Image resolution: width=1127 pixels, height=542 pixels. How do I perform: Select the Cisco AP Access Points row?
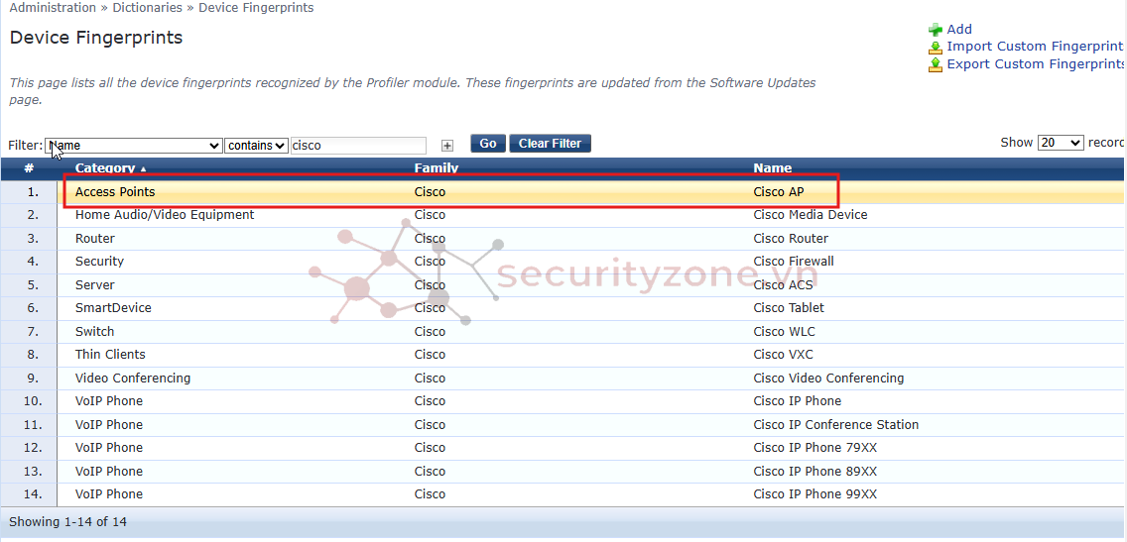pos(451,192)
